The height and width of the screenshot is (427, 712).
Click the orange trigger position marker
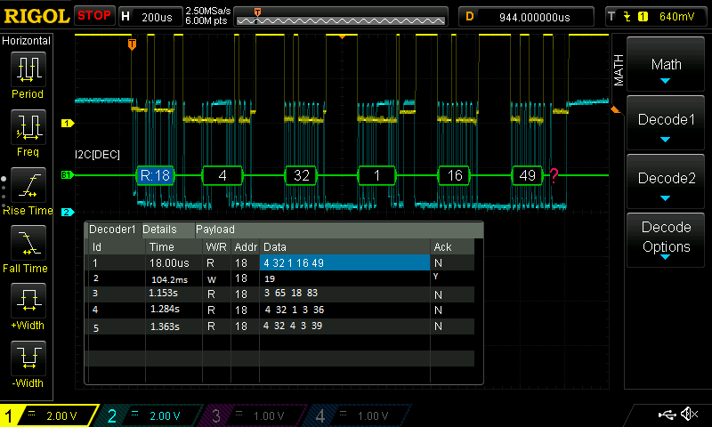(x=133, y=44)
